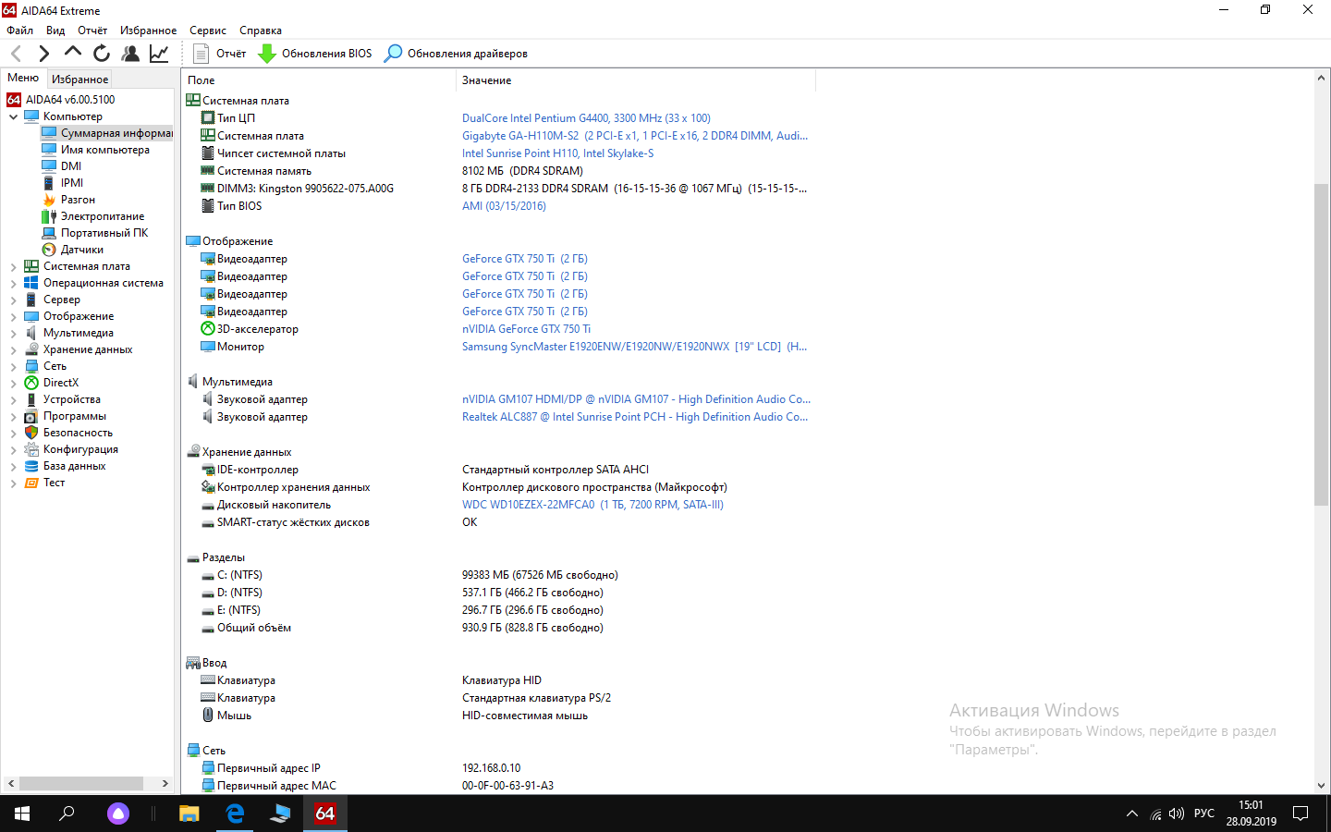Click Обновления драйверов toolbar button

point(456,54)
